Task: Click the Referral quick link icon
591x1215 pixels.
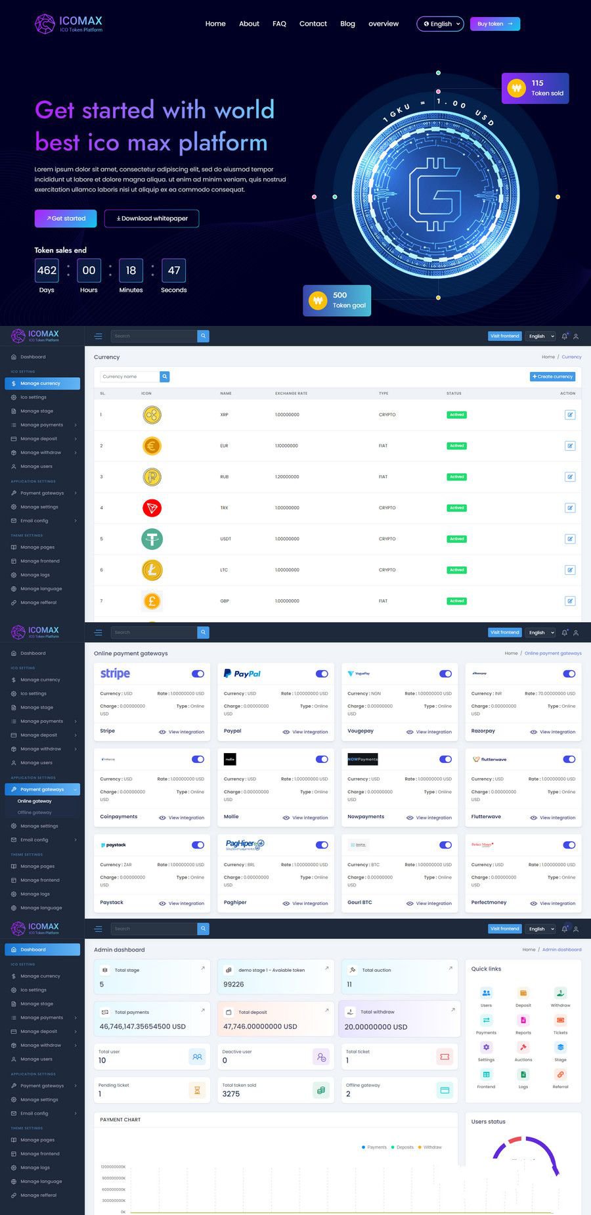Action: 560,1075
